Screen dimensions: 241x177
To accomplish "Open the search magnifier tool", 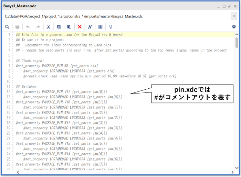I will [x=7, y=27].
